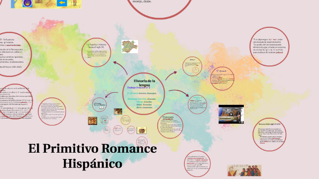Open the small circle below the yellow-framed codex
319x179 pixels.
click(x=142, y=142)
